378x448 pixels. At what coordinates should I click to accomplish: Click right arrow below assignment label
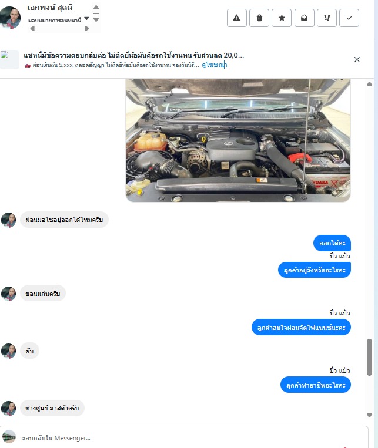pyautogui.click(x=87, y=28)
